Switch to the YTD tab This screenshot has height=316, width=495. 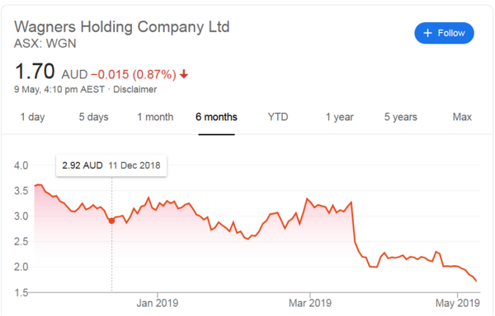(x=278, y=117)
